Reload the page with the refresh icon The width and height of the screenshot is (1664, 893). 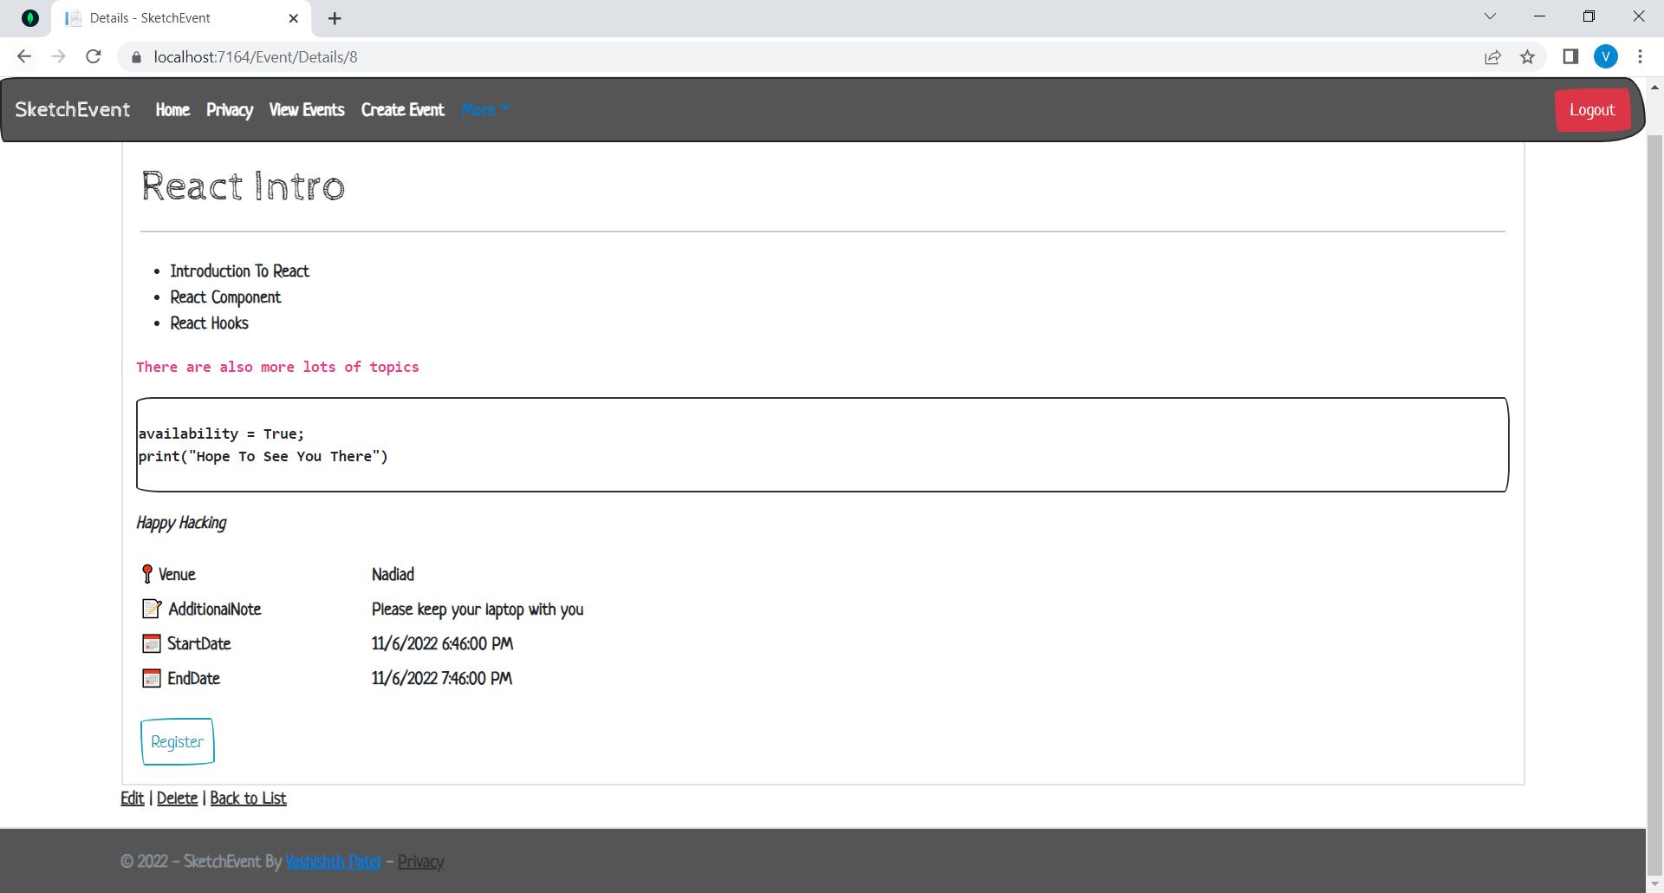(94, 57)
